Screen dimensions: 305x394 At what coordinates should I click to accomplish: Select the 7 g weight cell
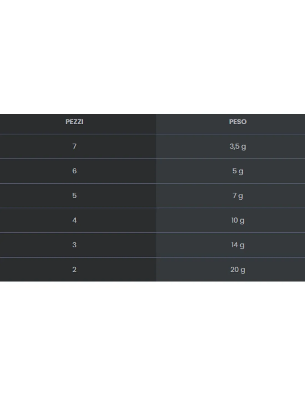238,196
